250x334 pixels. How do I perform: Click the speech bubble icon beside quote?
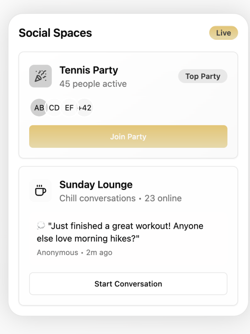(41, 226)
